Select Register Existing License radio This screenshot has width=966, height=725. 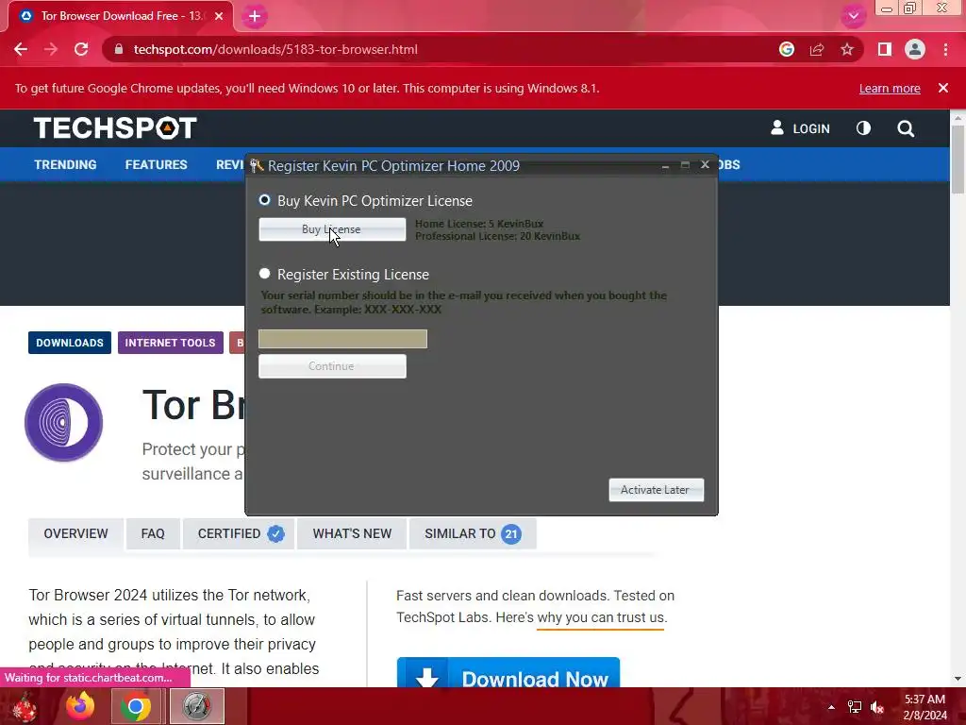tap(264, 274)
